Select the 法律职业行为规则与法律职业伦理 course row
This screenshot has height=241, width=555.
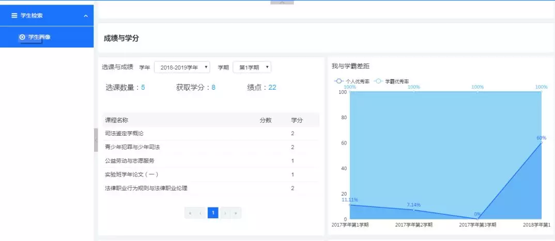coord(211,188)
